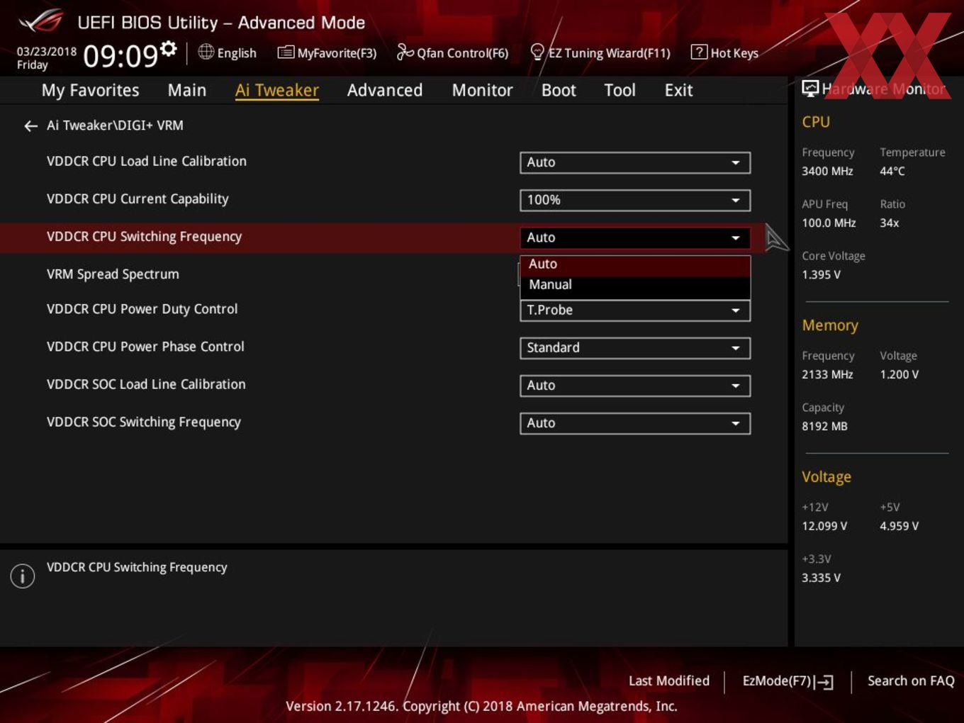Click Core Voltage value 1.395 V
The height and width of the screenshot is (723, 964).
pyautogui.click(x=821, y=274)
